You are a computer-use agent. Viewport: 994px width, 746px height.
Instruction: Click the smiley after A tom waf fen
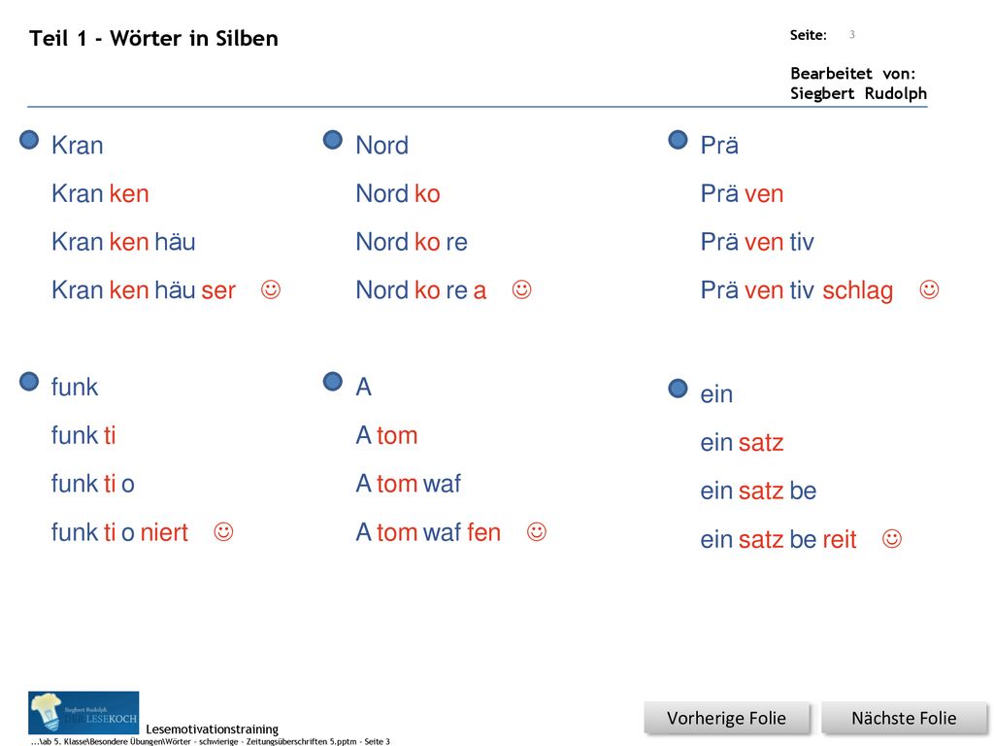tap(537, 531)
